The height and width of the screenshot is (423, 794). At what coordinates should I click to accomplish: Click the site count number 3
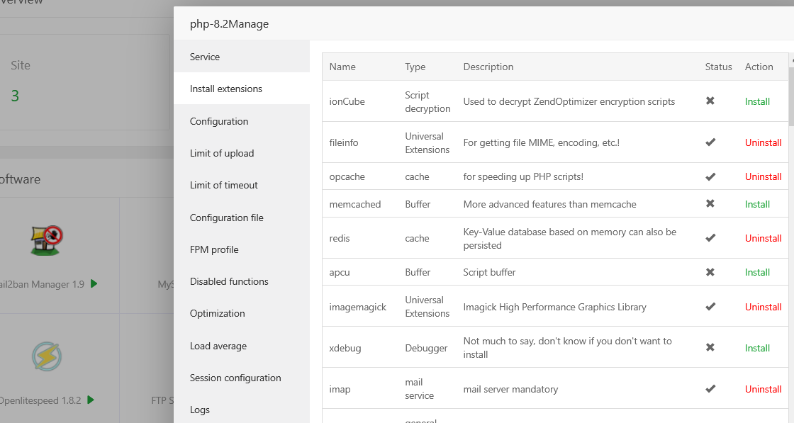pos(15,96)
